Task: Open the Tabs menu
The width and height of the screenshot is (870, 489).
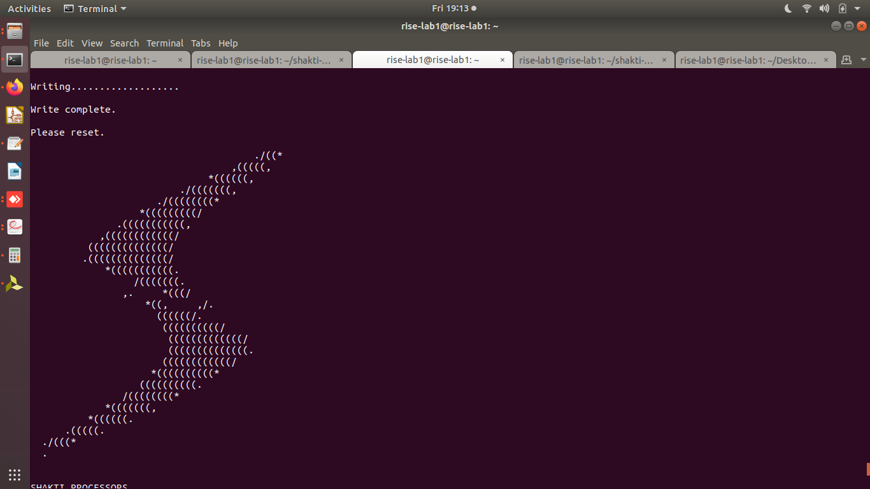Action: pos(201,43)
